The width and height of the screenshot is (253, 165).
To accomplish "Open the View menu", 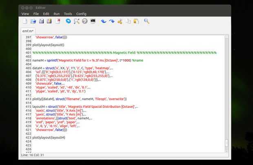I will click(25, 14).
